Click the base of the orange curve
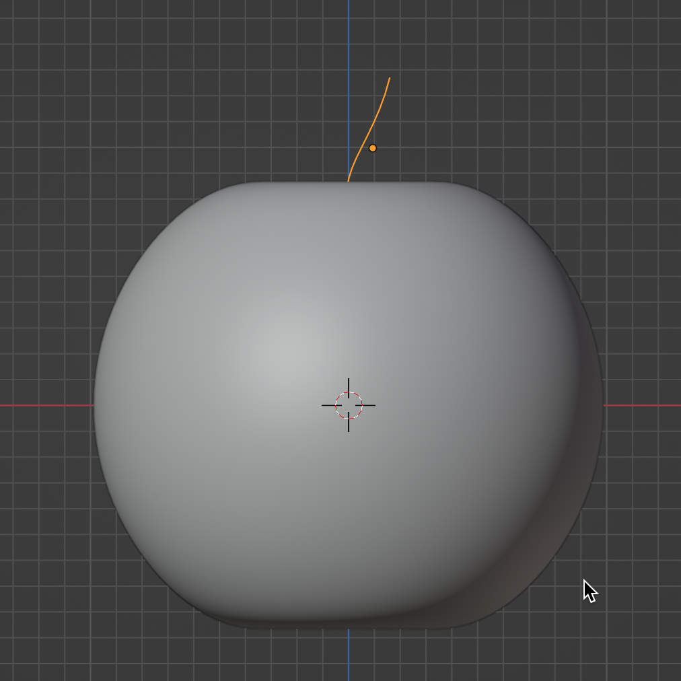This screenshot has width=681, height=681. tap(349, 180)
